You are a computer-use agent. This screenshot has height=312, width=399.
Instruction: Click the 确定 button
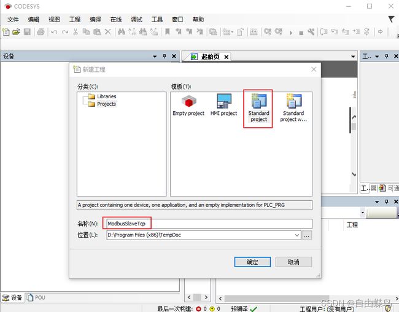[252, 262]
